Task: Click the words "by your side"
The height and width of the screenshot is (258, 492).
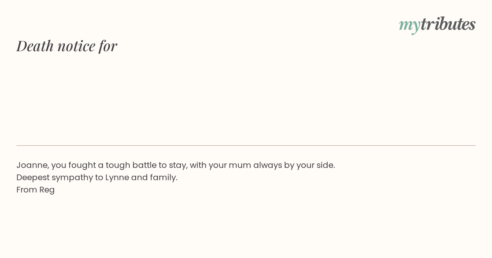Action: (310, 165)
